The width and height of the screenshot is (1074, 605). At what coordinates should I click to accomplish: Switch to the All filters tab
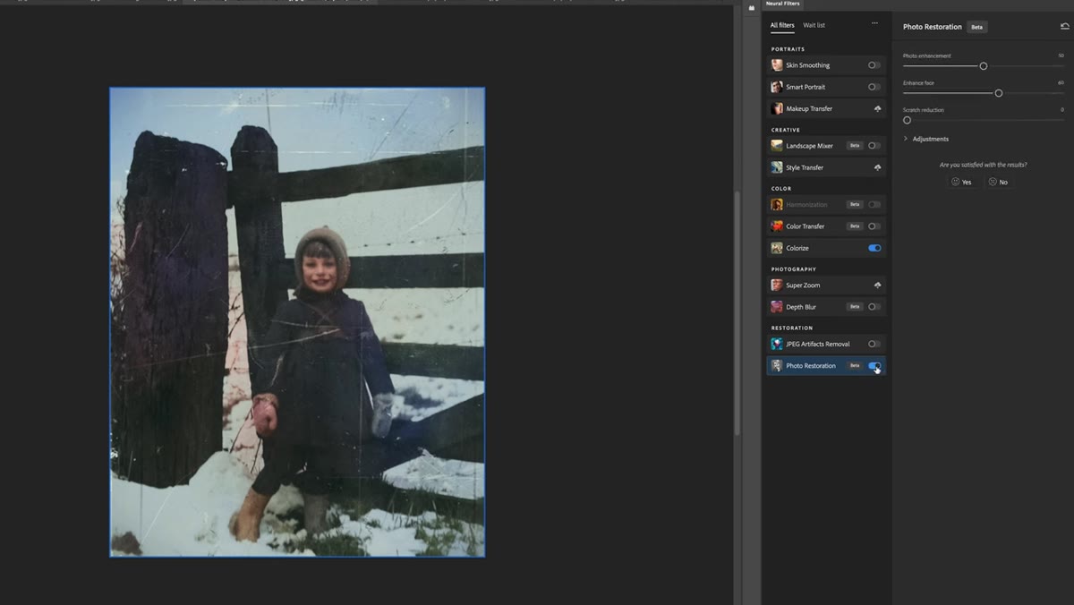(x=782, y=25)
